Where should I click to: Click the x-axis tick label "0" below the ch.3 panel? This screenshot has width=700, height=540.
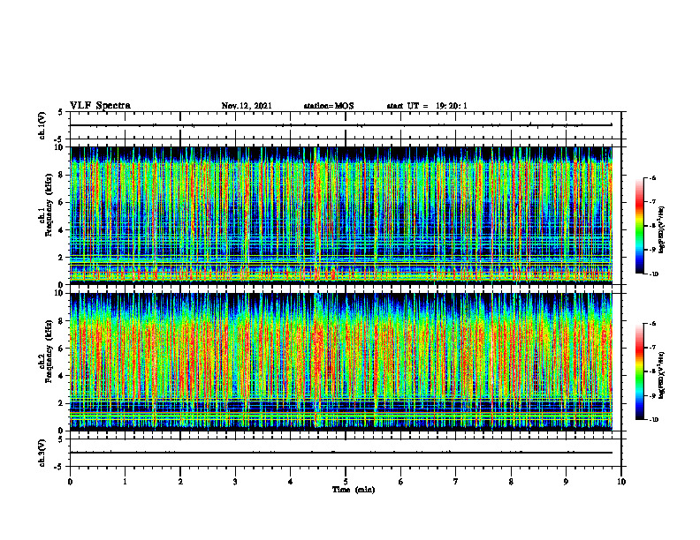(x=70, y=482)
